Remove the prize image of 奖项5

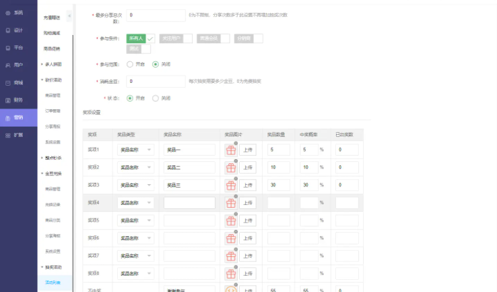236,214
